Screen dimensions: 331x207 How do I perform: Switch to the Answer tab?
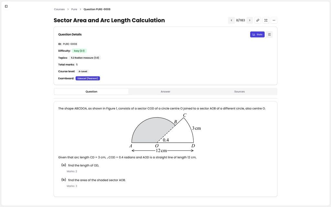click(165, 92)
